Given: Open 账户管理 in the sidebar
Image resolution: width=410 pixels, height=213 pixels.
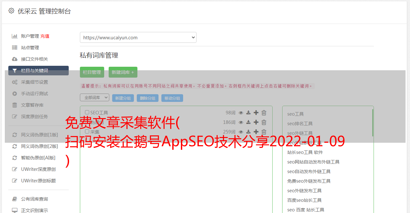Looking at the screenshot, I should tap(30, 36).
